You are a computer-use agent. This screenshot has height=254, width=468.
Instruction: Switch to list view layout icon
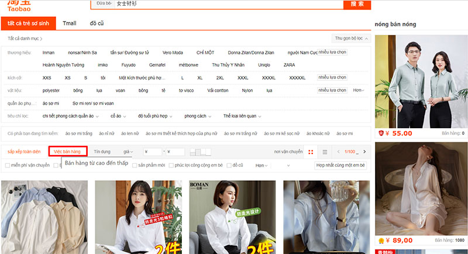pos(325,152)
